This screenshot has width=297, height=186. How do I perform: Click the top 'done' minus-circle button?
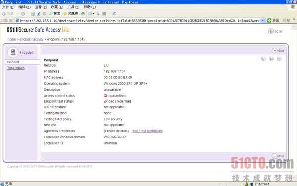coord(274,50)
